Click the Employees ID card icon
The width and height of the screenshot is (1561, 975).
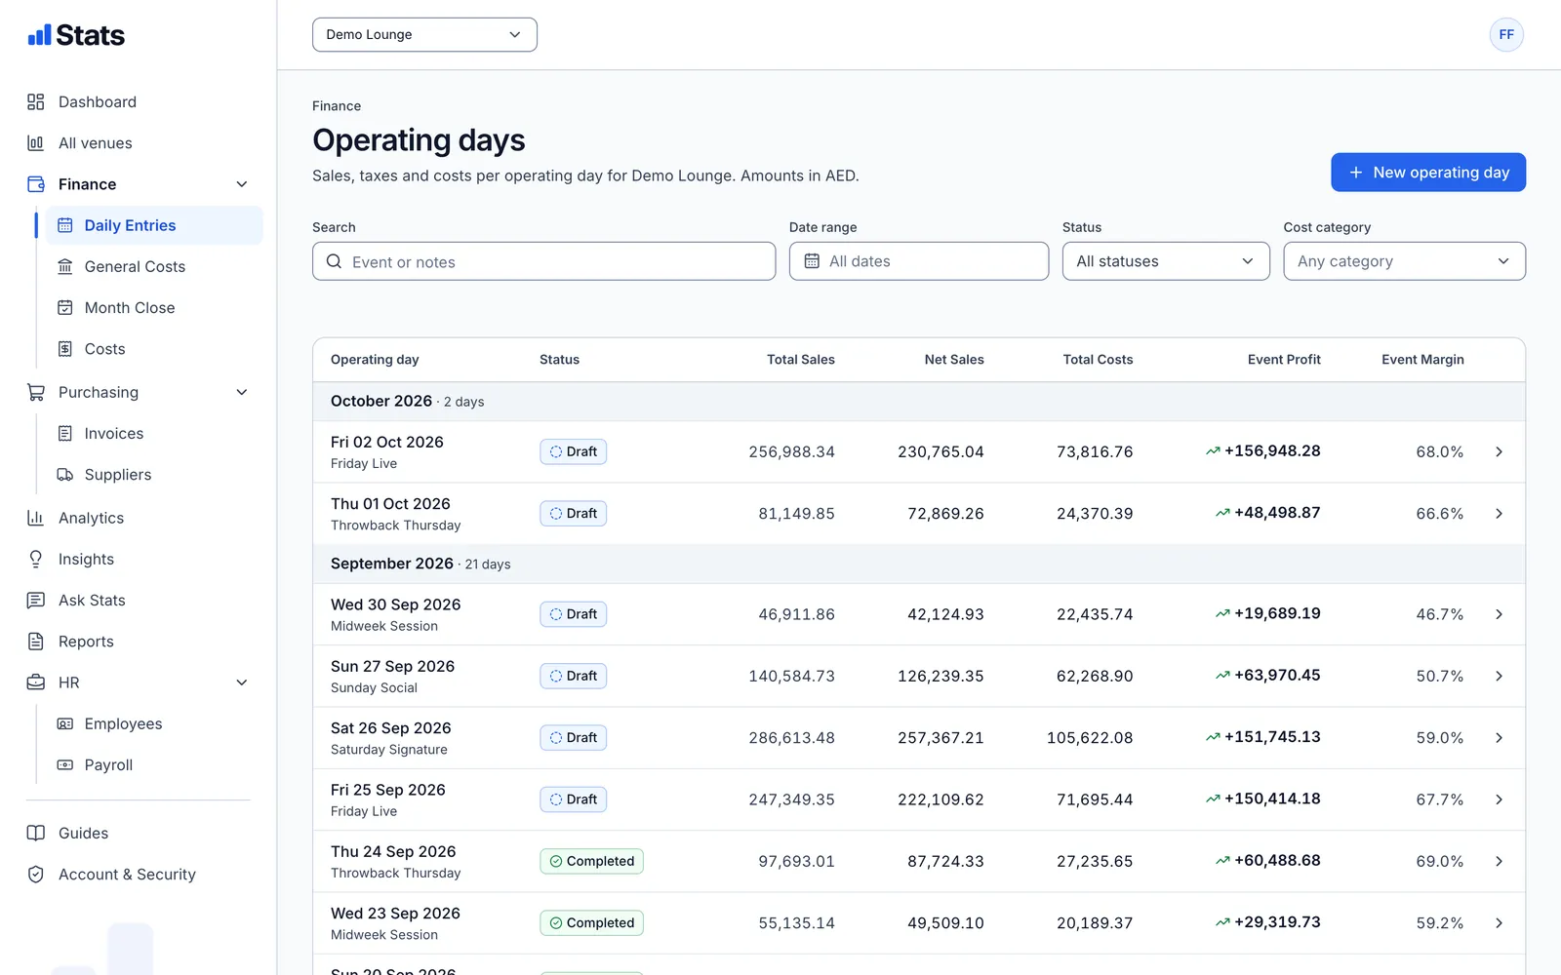coord(65,724)
